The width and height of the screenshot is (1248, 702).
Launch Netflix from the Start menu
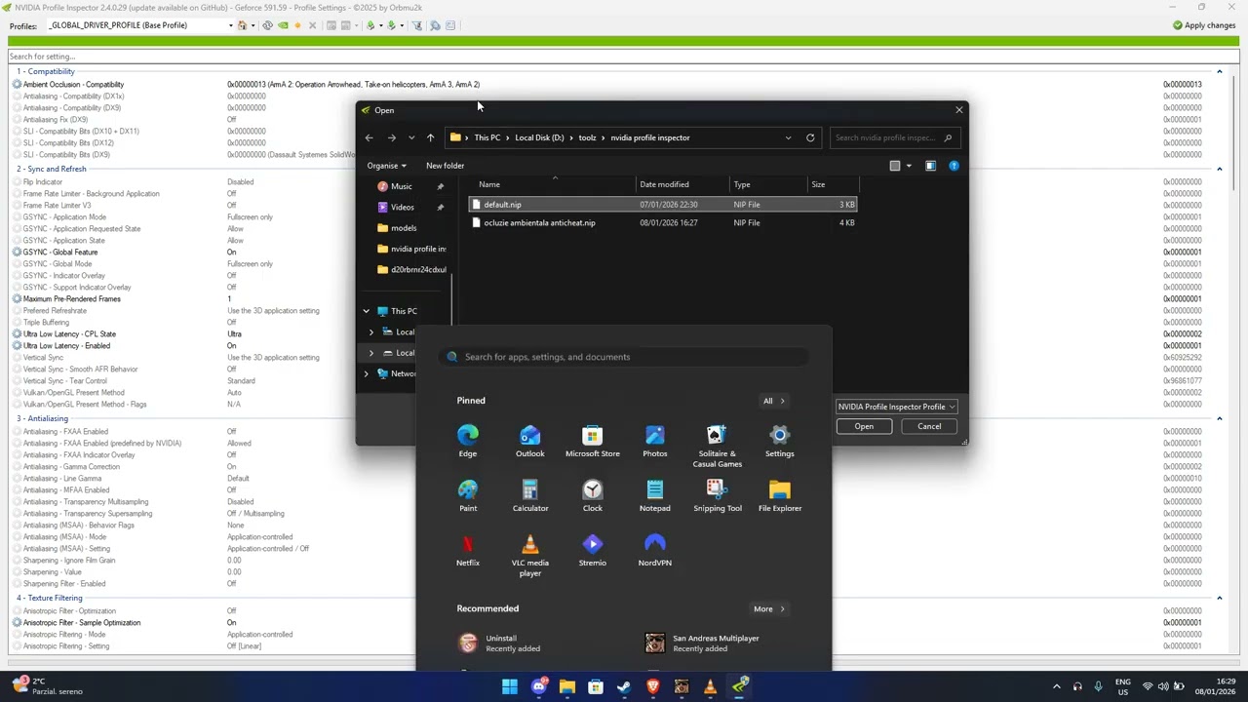pos(468,550)
